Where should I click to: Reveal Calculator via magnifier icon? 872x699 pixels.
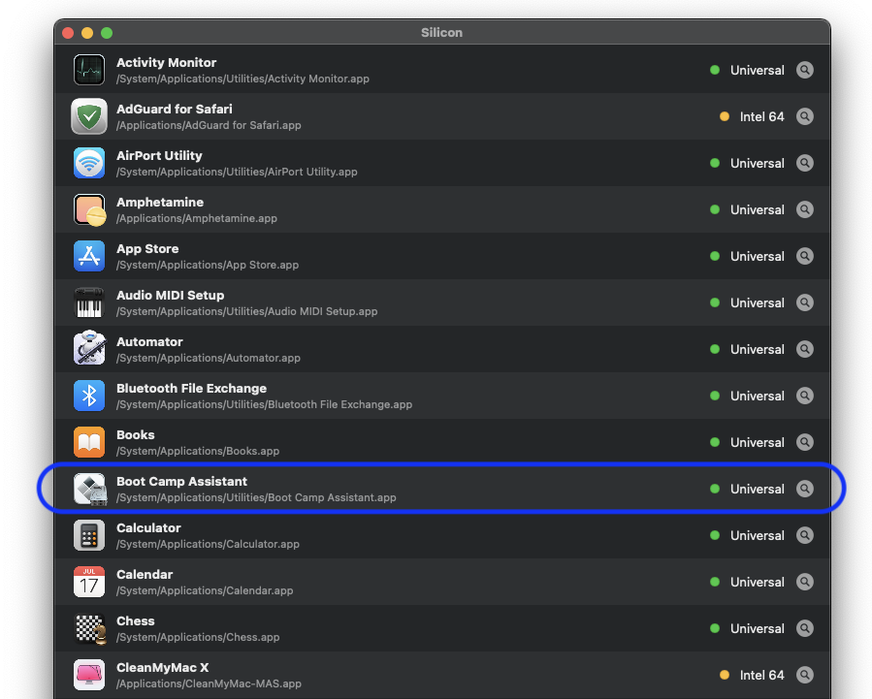coord(805,535)
